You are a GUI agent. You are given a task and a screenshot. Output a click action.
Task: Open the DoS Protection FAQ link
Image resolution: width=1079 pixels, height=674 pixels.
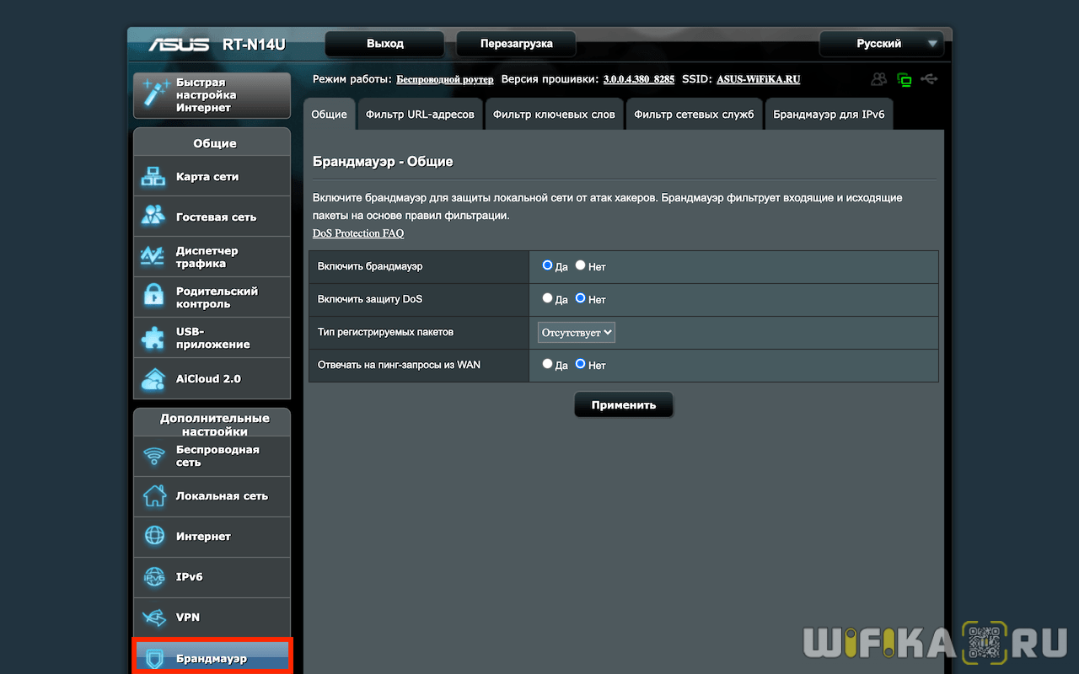click(358, 233)
